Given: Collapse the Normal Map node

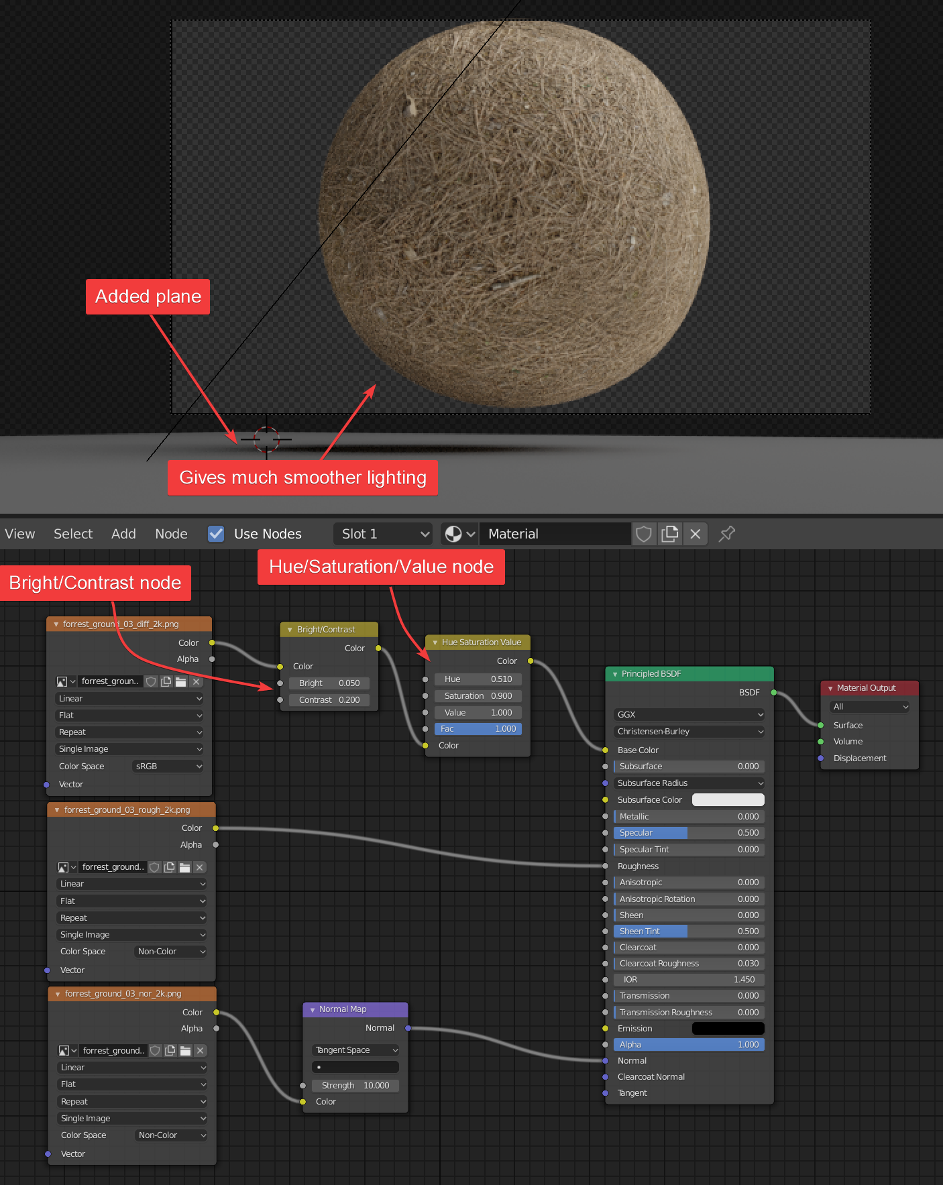Looking at the screenshot, I should pos(313,1009).
